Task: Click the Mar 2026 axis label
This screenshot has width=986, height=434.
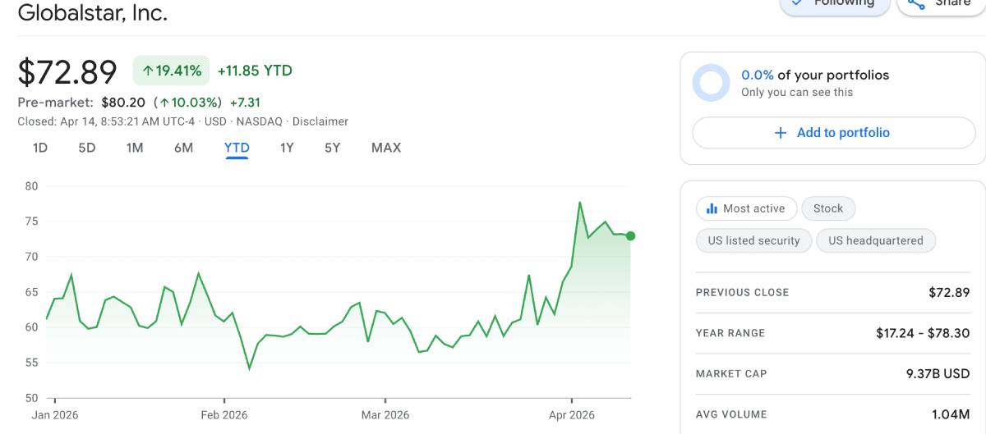Action: point(385,415)
